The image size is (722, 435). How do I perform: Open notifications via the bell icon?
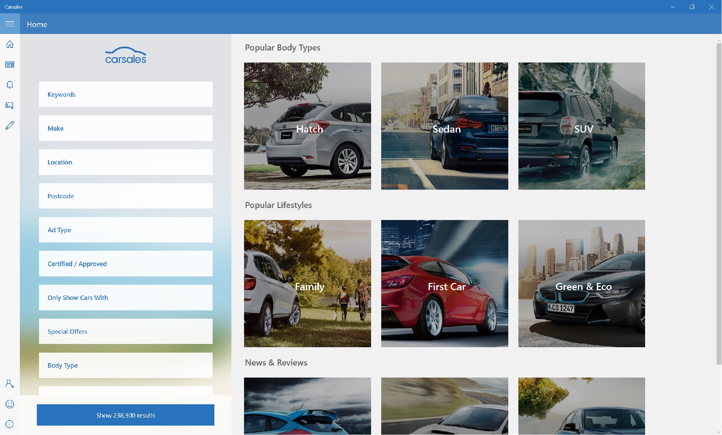point(10,85)
